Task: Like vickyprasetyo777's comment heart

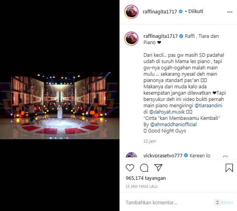Action: (x=225, y=157)
